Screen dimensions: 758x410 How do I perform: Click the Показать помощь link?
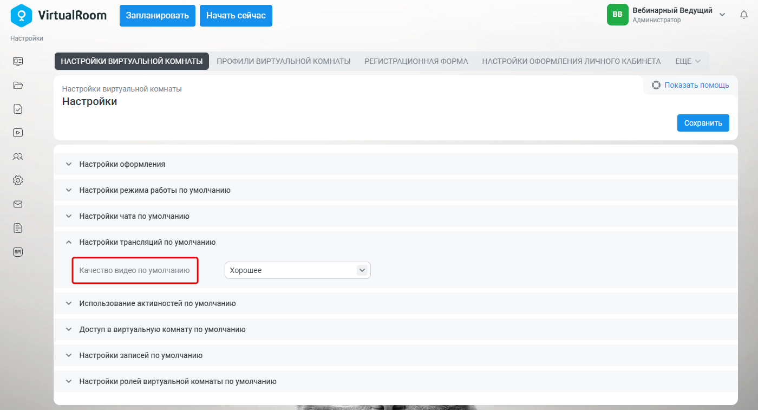click(697, 85)
